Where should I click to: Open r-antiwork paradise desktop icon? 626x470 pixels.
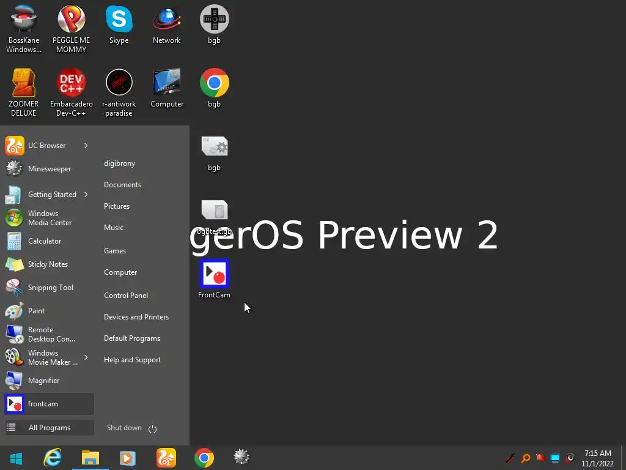click(x=119, y=93)
